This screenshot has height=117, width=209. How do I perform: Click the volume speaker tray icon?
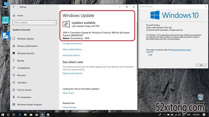(179, 115)
